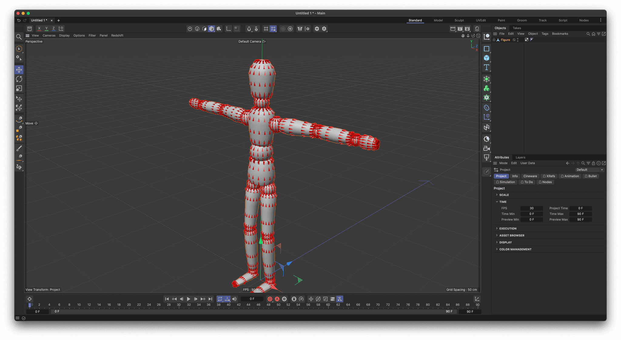621x340 pixels.
Task: Toggle sound speaker in timeline
Action: [234, 299]
